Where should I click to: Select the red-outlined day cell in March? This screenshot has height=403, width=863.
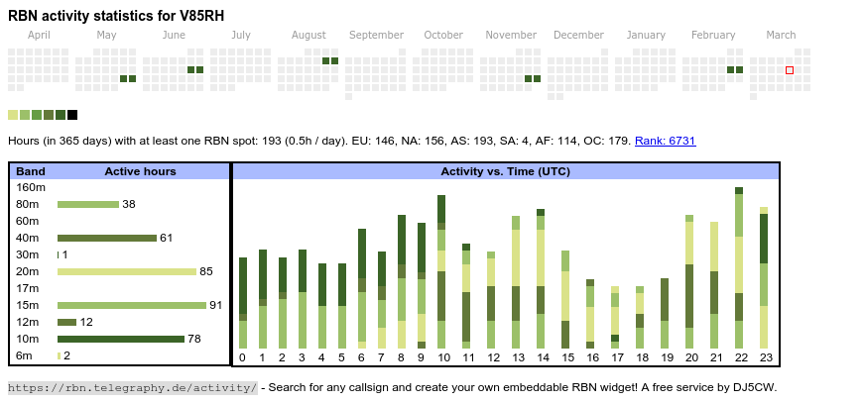(x=790, y=70)
